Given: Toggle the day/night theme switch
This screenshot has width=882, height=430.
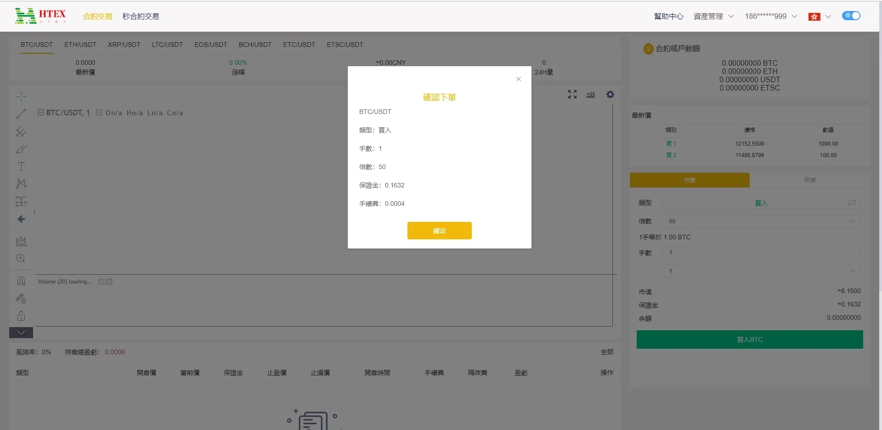Looking at the screenshot, I should 851,16.
